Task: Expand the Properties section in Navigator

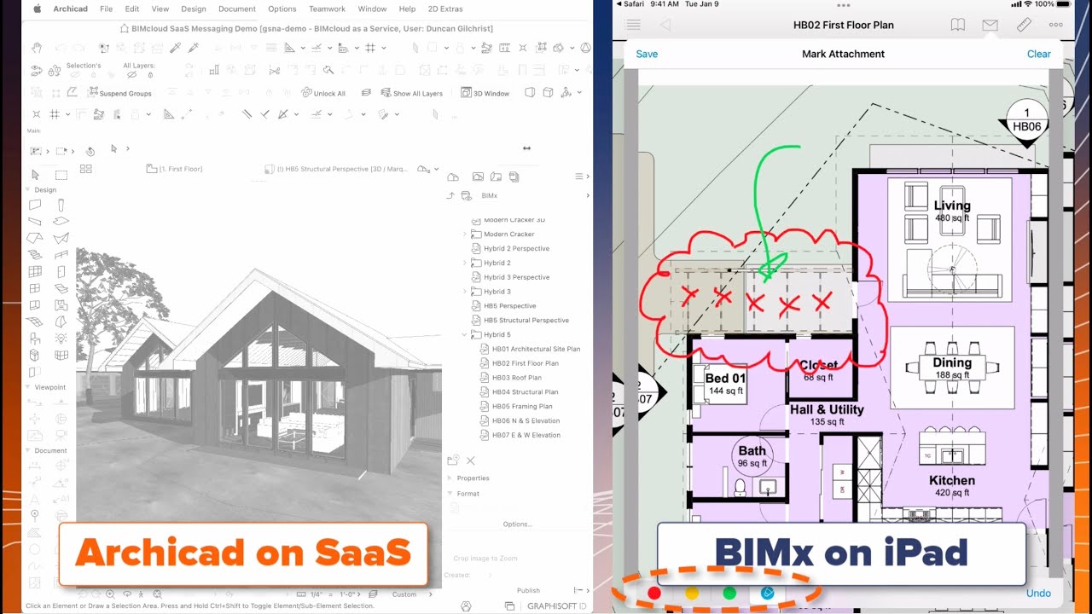Action: click(x=450, y=478)
